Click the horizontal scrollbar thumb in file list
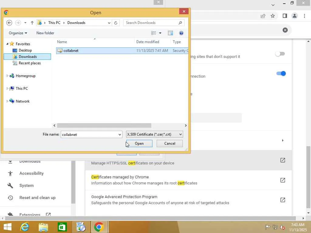 pyautogui.click(x=104, y=125)
